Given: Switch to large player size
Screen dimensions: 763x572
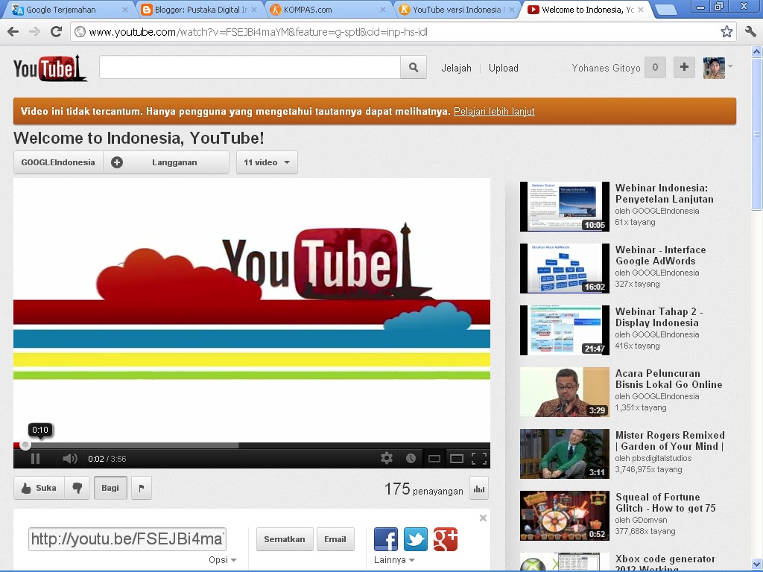Looking at the screenshot, I should pyautogui.click(x=457, y=459).
